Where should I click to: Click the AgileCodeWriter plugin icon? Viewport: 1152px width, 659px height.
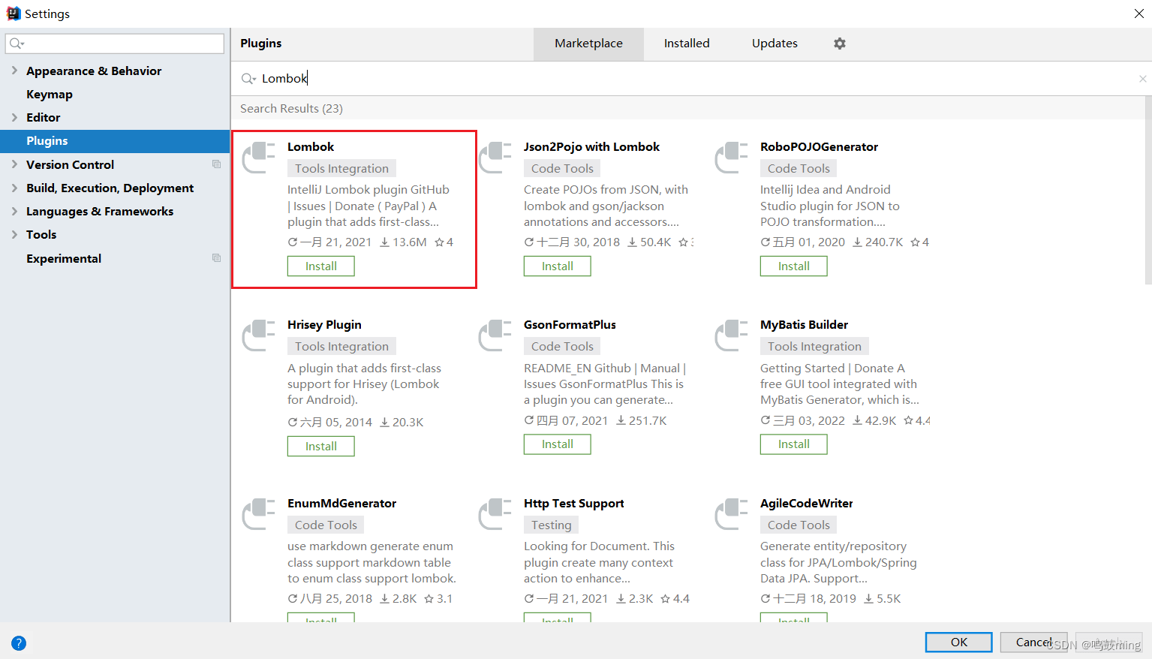click(732, 513)
